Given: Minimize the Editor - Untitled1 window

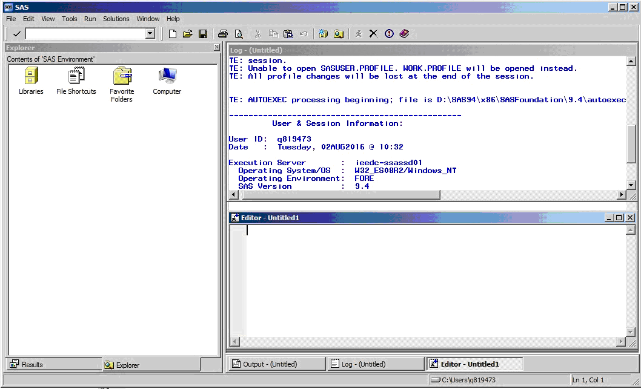Looking at the screenshot, I should pyautogui.click(x=609, y=218).
